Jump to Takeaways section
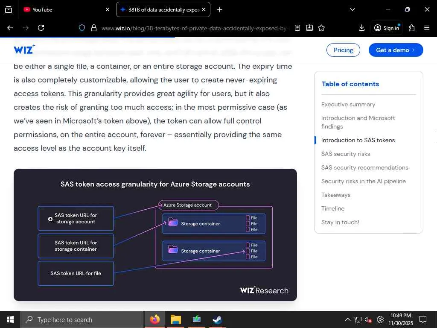437x328 pixels. 335,195
